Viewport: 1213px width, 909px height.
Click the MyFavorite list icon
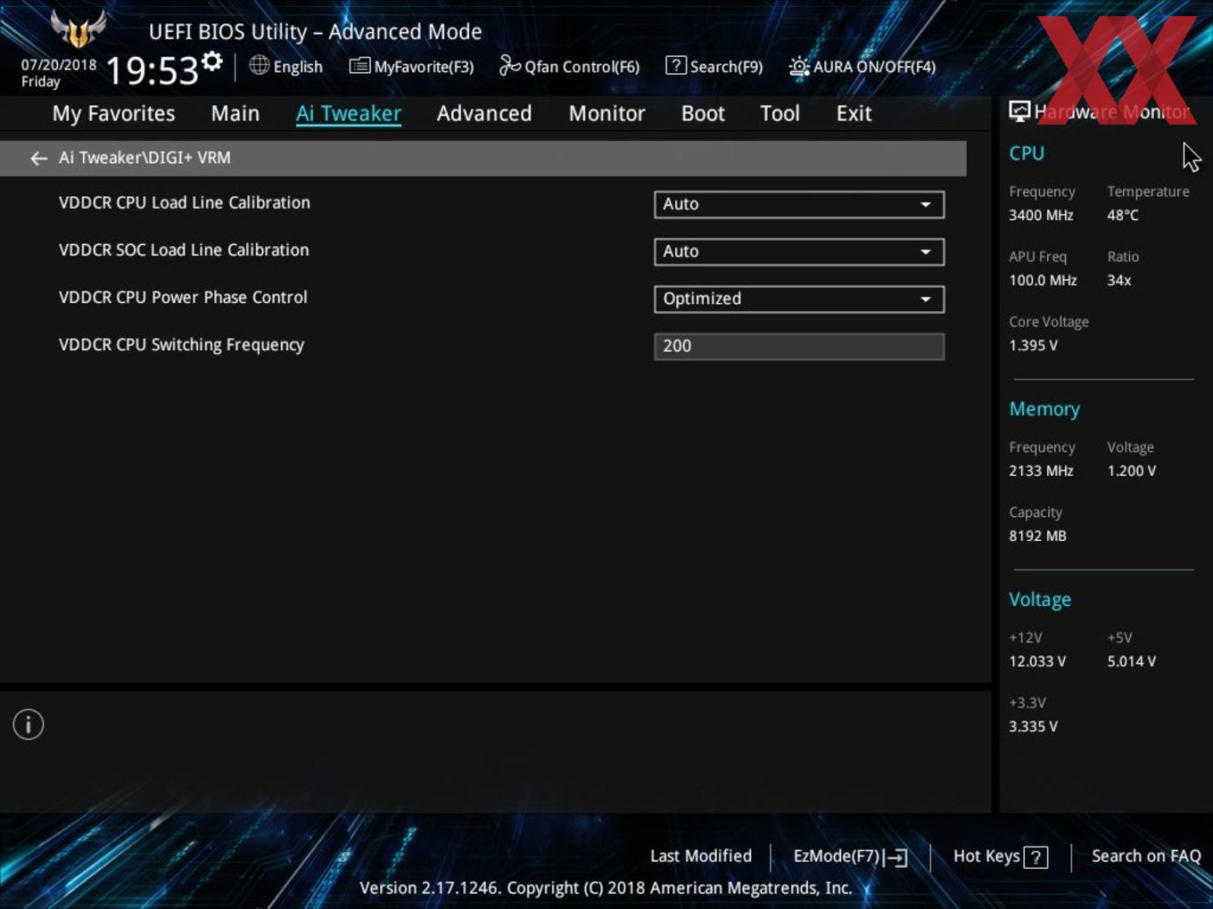(359, 66)
